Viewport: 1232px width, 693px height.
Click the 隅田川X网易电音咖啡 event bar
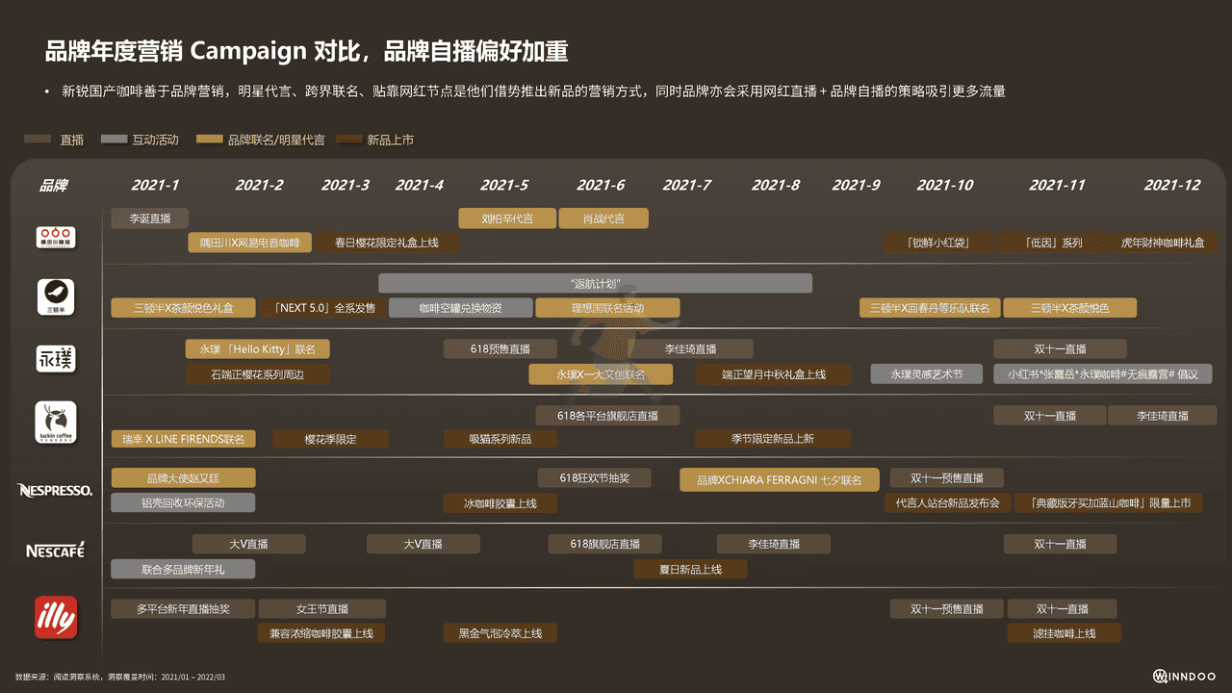tap(249, 243)
